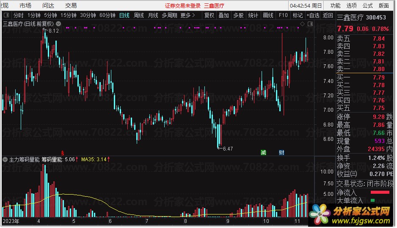Select the 1分钟 period
397x228 pixels.
coord(34,15)
